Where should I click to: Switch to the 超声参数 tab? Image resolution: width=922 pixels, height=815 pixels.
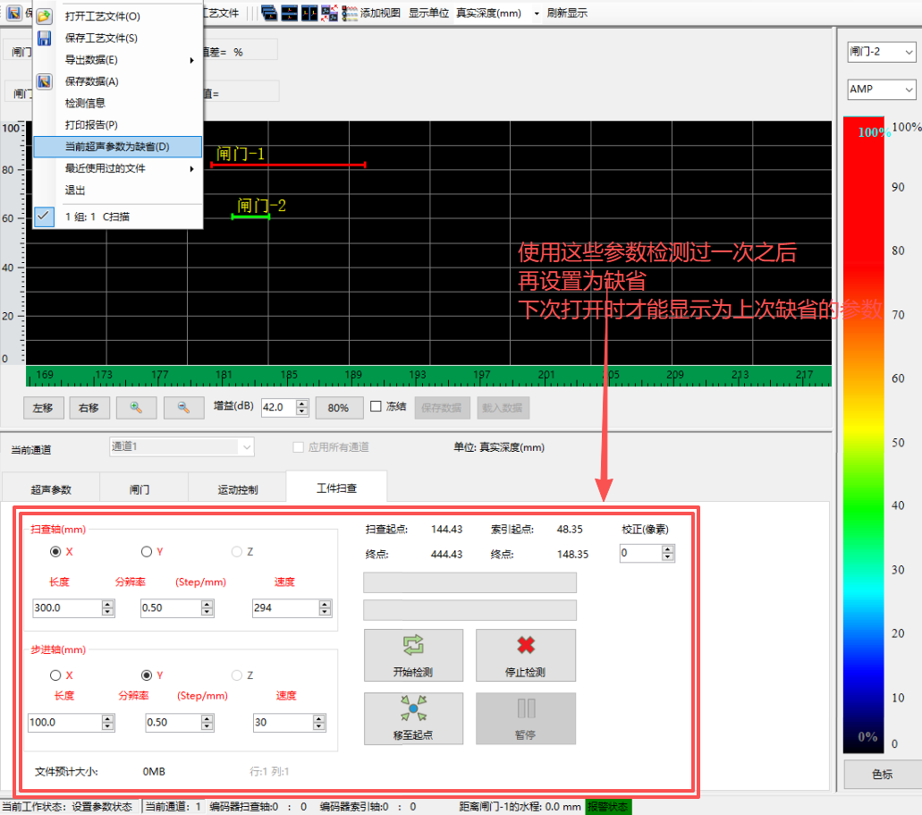pyautogui.click(x=51, y=489)
